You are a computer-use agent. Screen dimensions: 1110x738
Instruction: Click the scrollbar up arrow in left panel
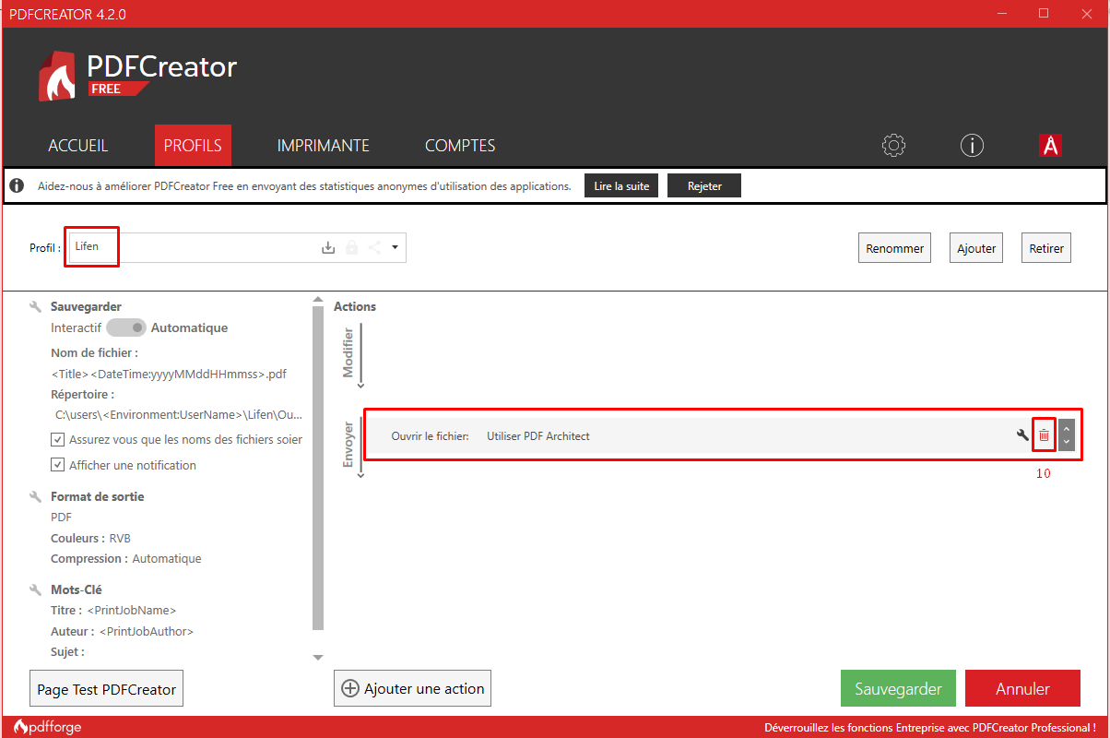[x=318, y=300]
